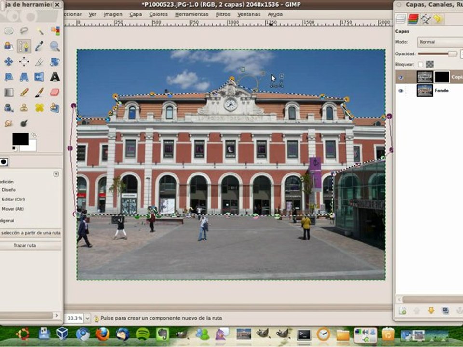Select the Heal tool

coord(39,107)
